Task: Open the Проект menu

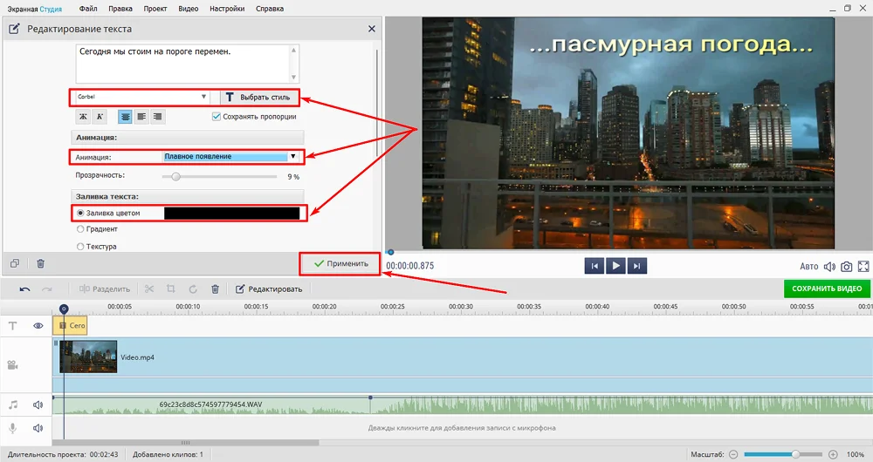Action: click(x=155, y=9)
